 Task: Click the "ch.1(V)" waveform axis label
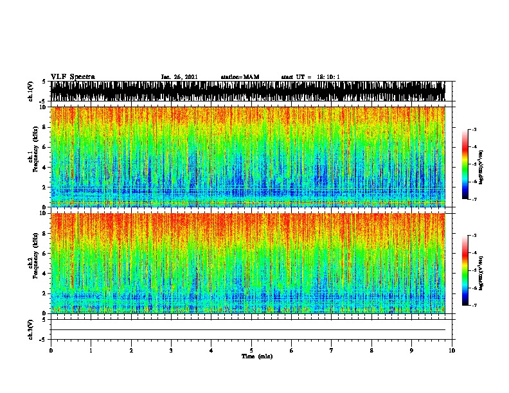tap(31, 91)
